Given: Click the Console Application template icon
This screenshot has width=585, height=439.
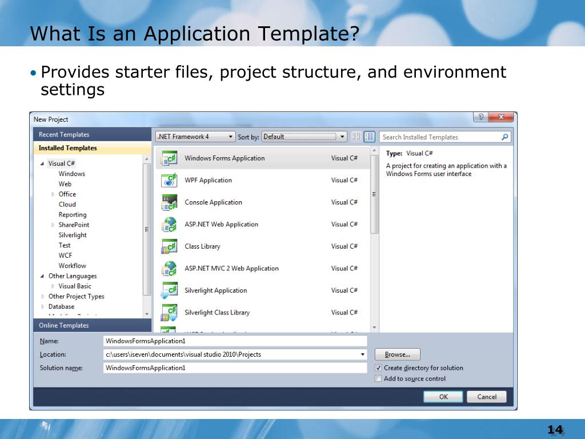Looking at the screenshot, I should [x=169, y=202].
